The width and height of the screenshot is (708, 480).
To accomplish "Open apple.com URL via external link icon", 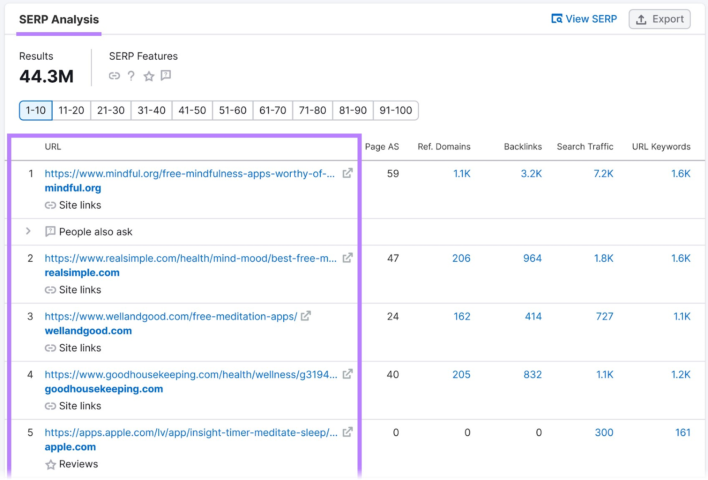I will pos(348,432).
